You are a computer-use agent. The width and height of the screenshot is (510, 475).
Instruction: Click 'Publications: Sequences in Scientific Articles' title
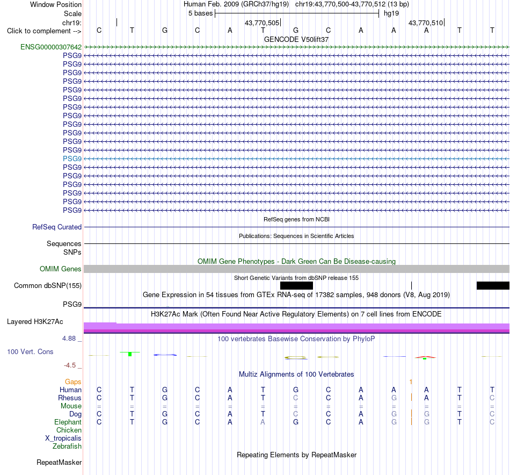click(296, 236)
